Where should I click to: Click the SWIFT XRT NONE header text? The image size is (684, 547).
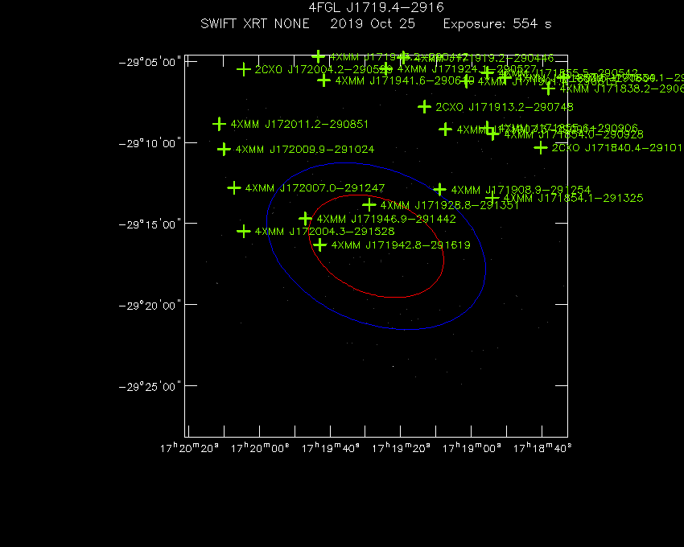[255, 23]
